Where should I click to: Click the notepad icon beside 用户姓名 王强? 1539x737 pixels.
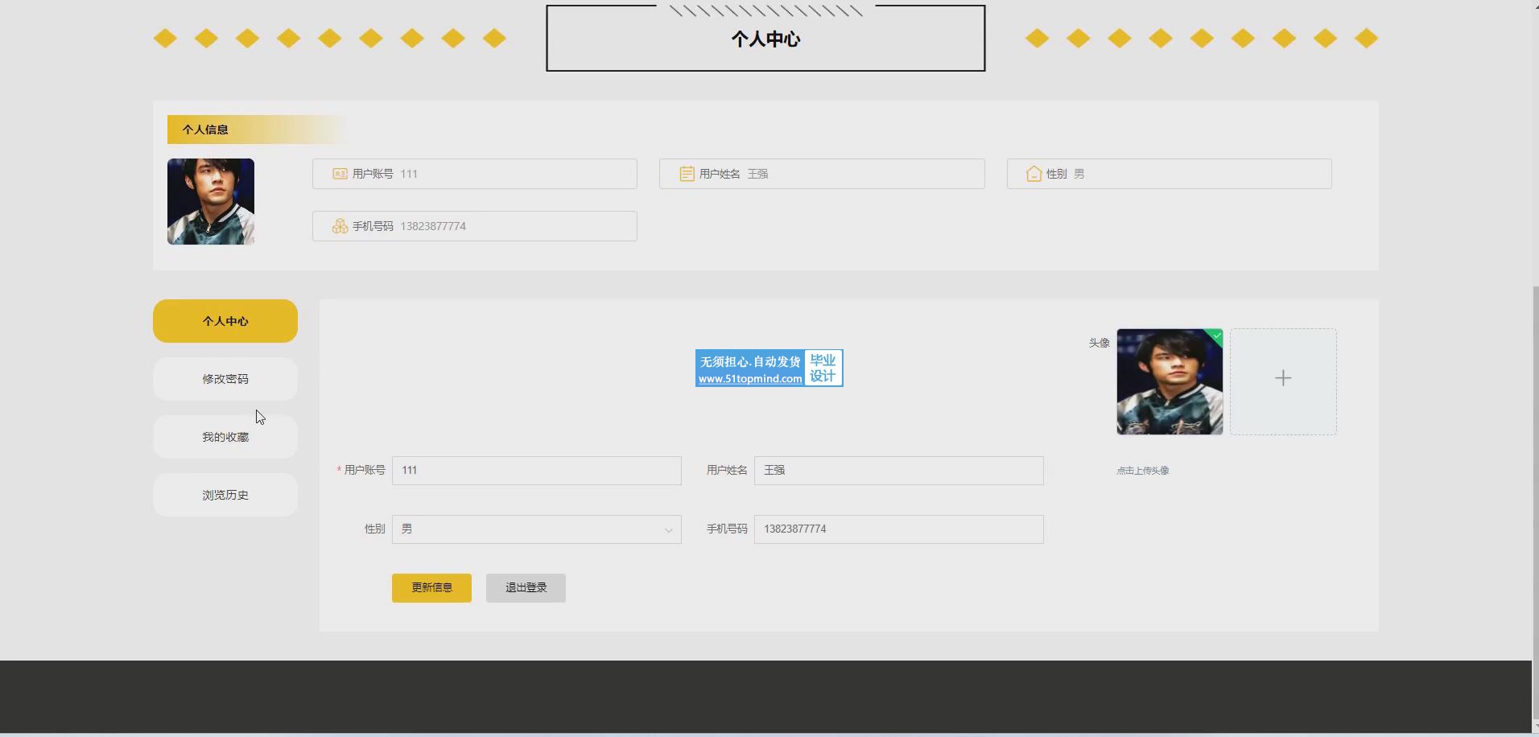(x=687, y=174)
